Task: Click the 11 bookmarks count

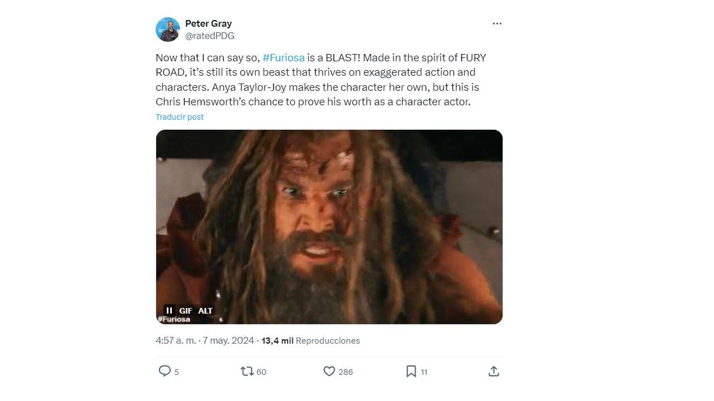Action: [x=424, y=372]
